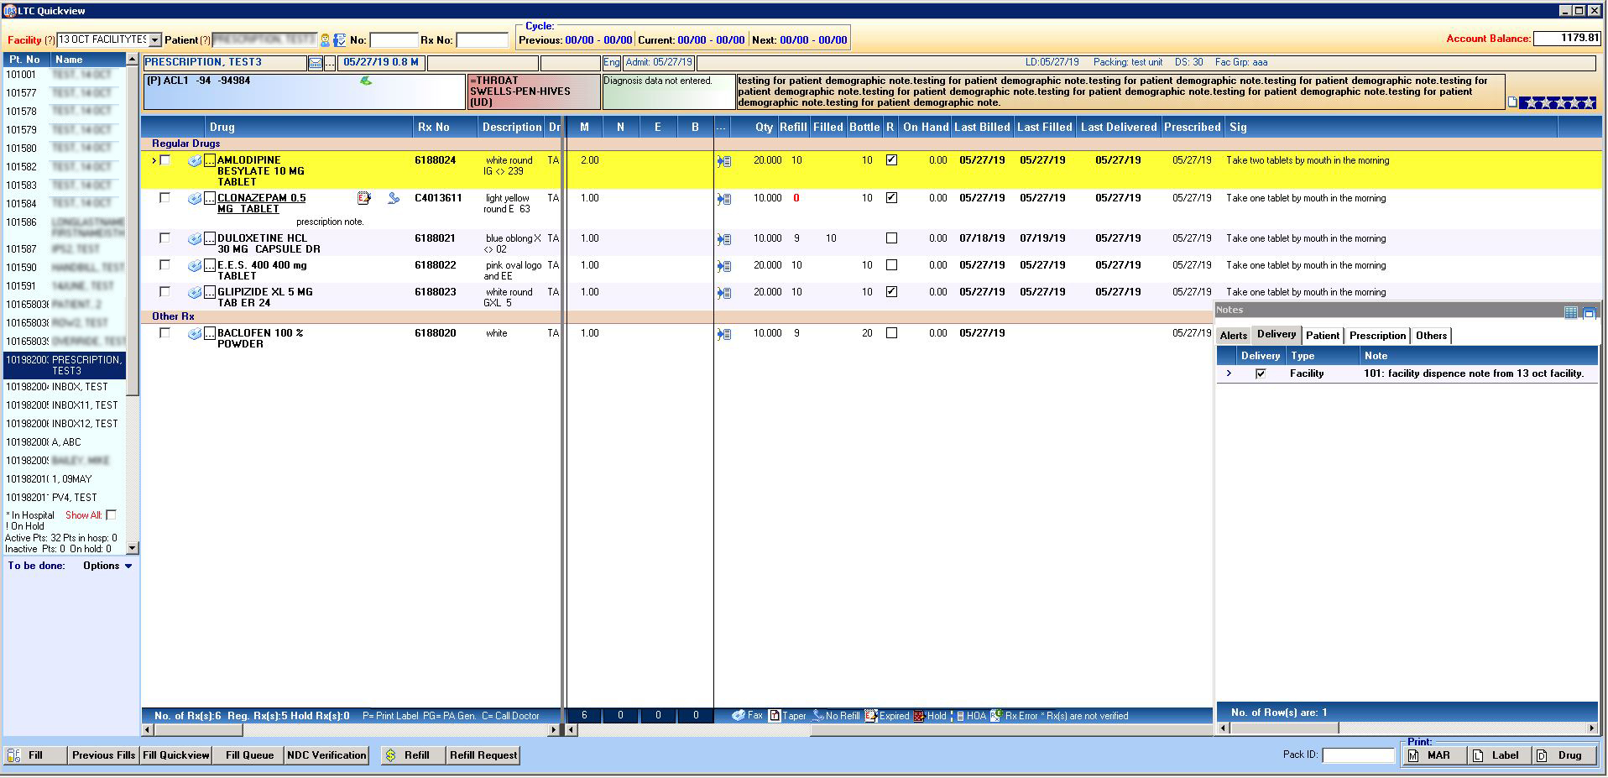Tick the row checkbox for Amlodipine Besylate
This screenshot has width=1608, height=778.
click(x=165, y=160)
